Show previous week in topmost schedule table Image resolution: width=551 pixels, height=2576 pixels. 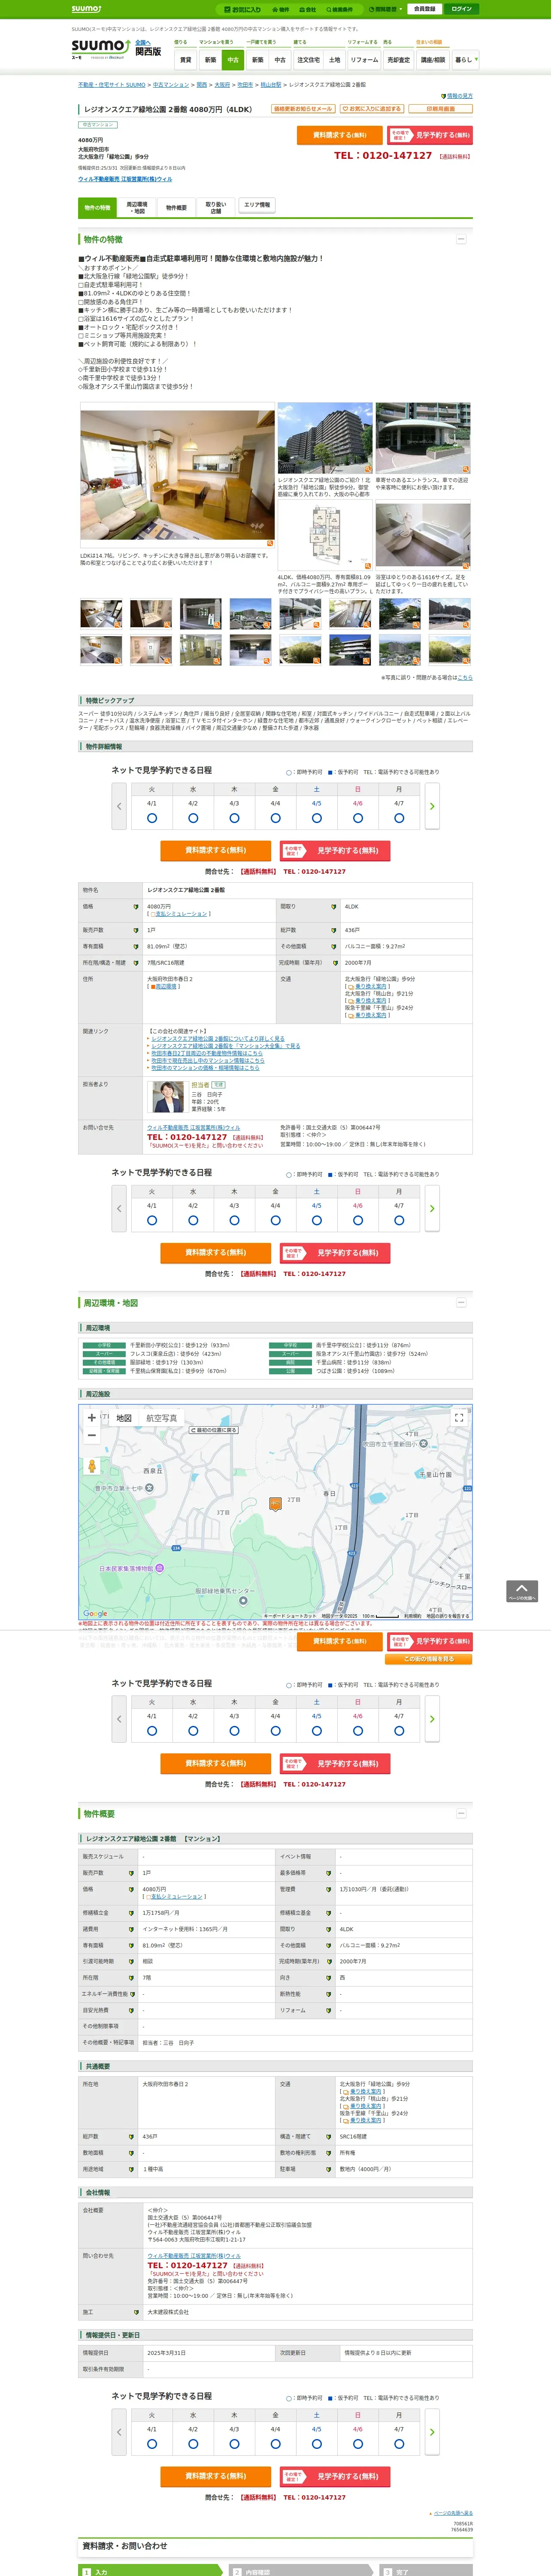119,806
